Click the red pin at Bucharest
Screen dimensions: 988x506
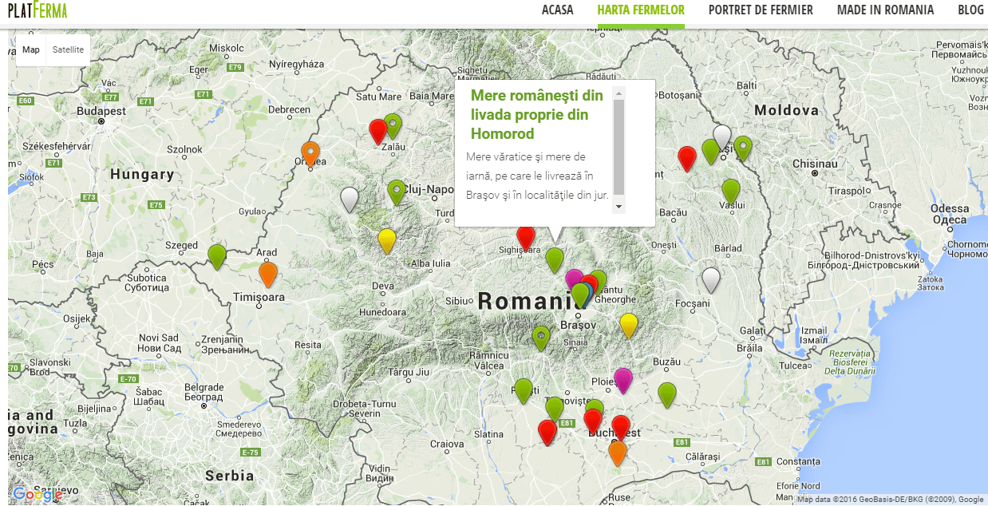(621, 428)
